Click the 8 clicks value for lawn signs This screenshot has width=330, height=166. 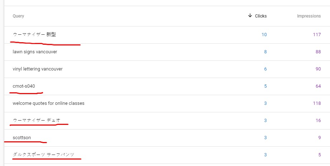click(x=266, y=52)
